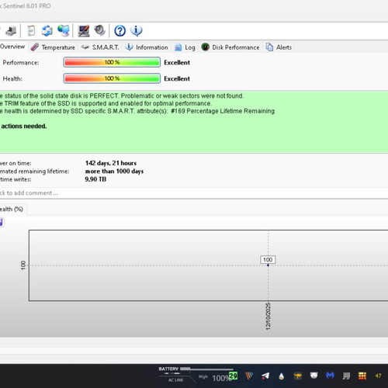Screen dimensions: 388x388
Task: Open the globe and computer network icon
Action: 64,31
